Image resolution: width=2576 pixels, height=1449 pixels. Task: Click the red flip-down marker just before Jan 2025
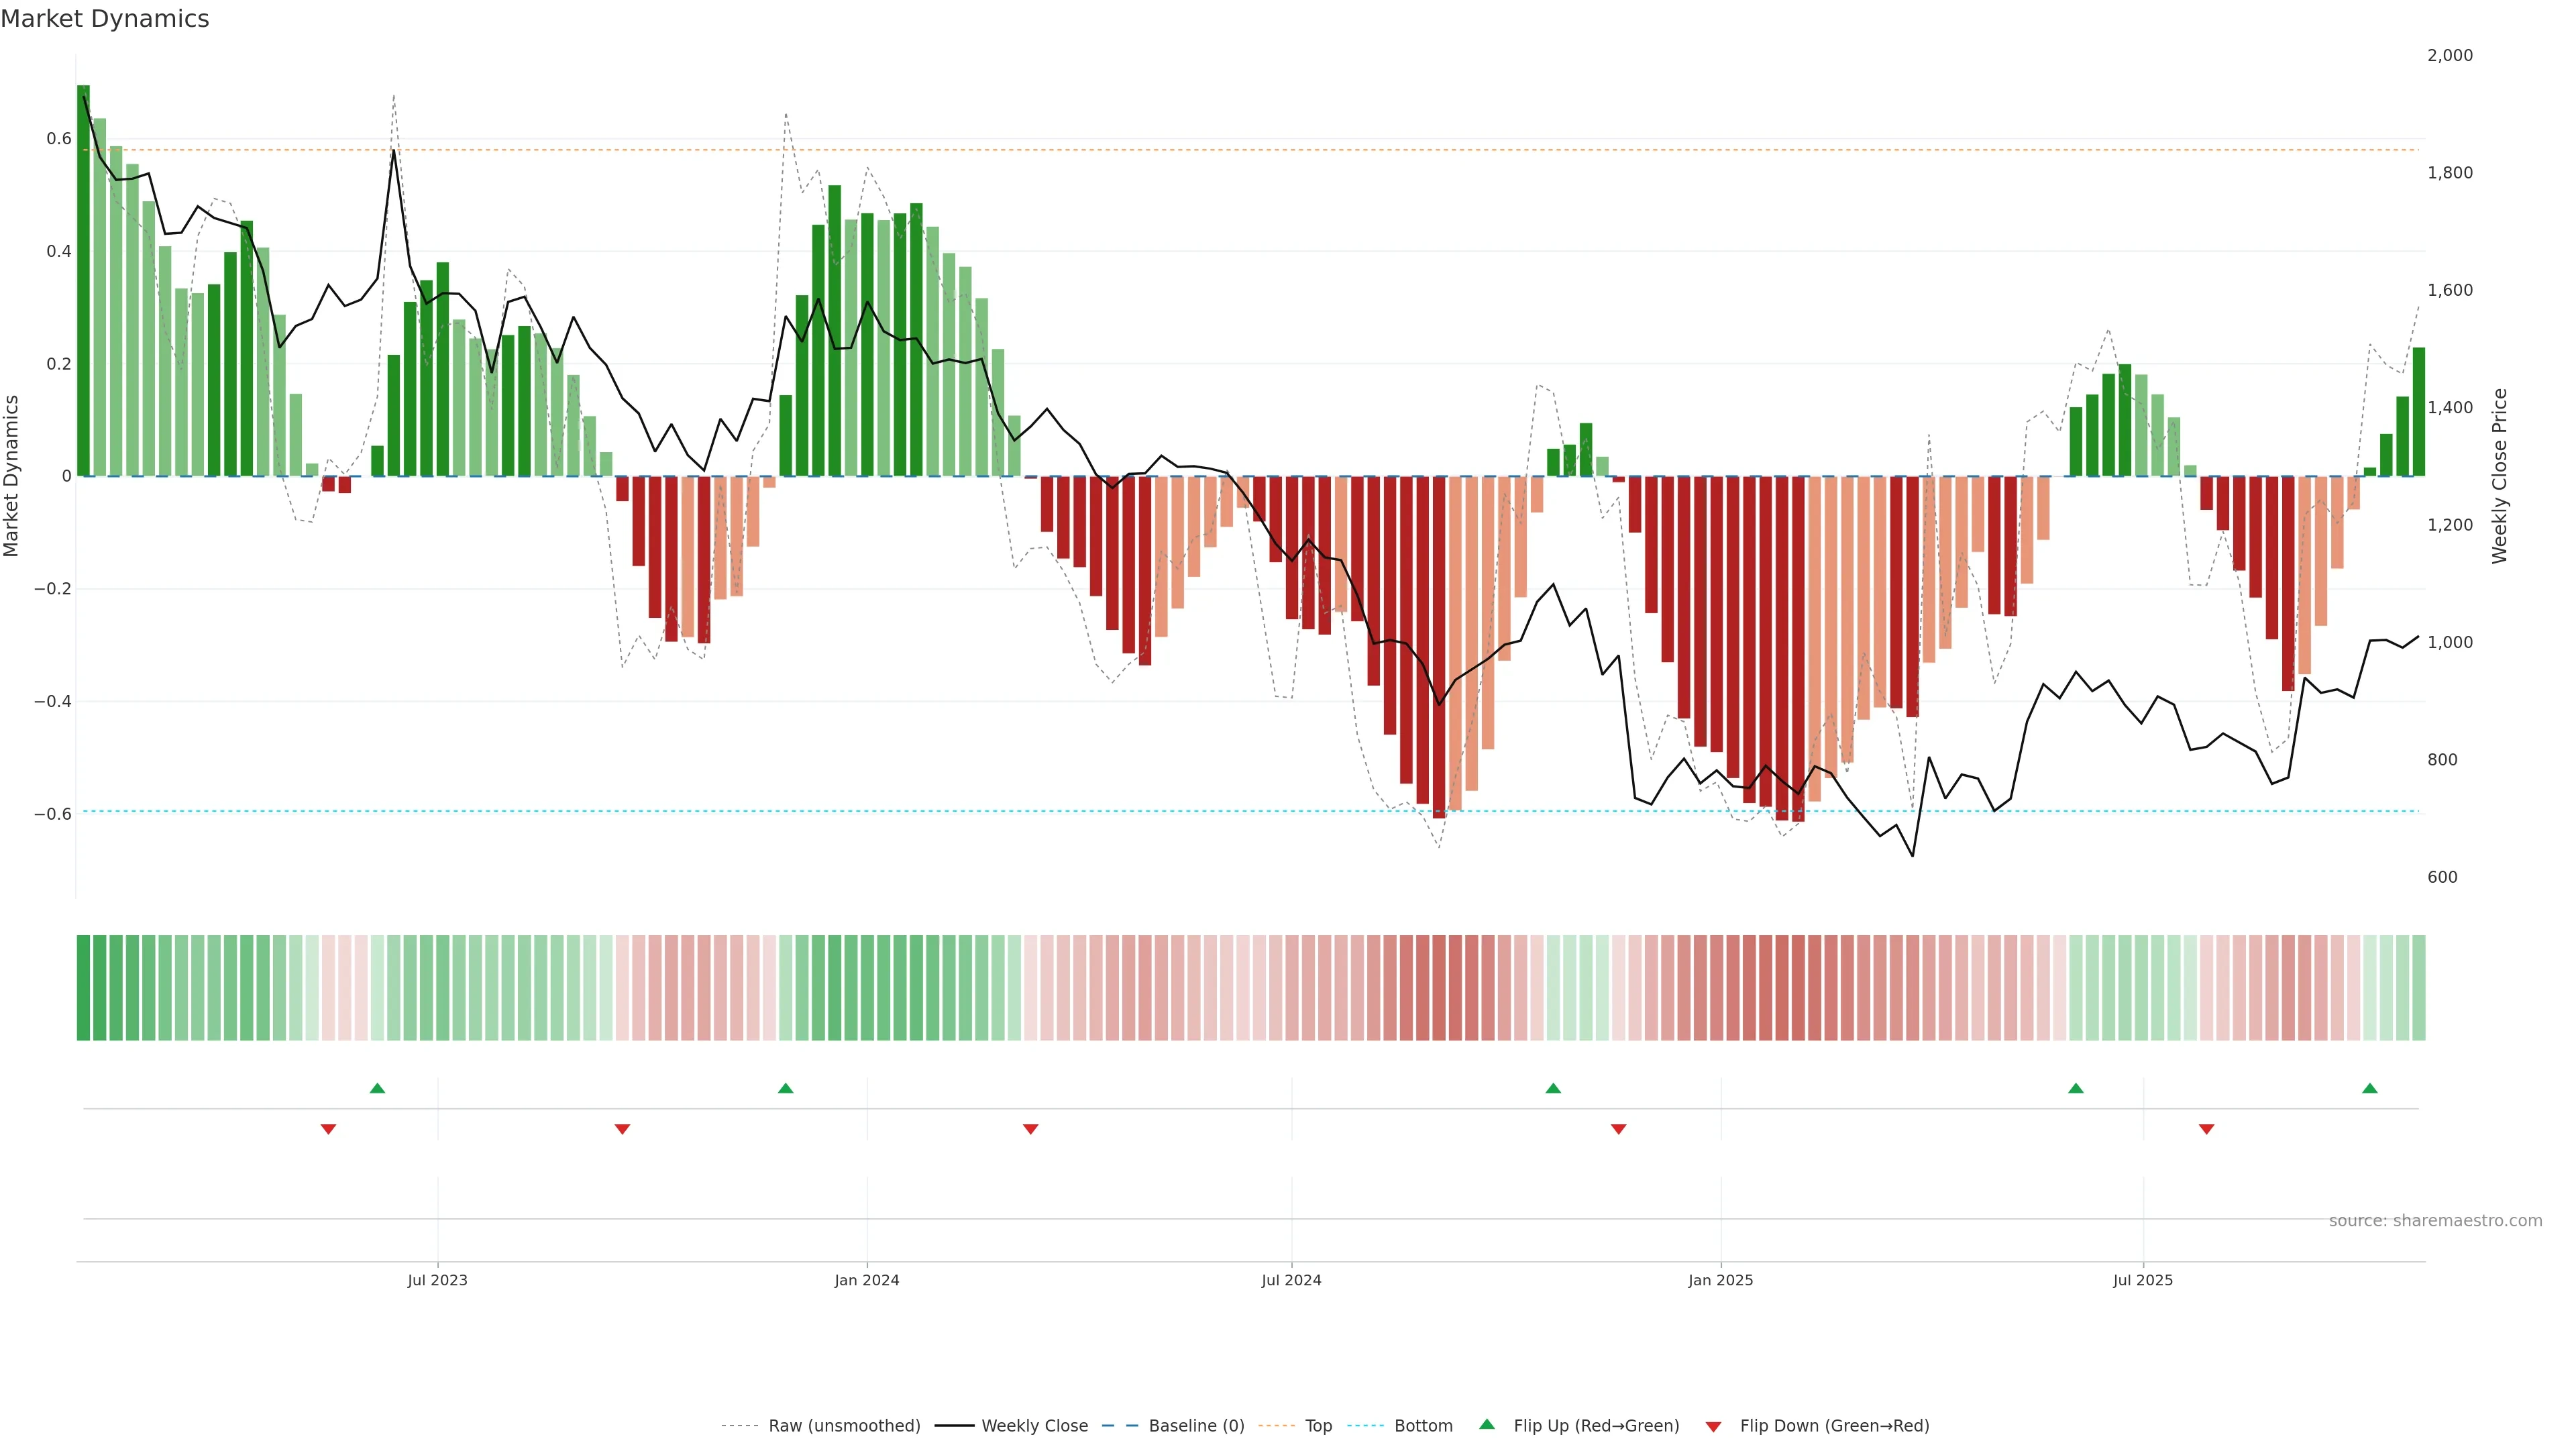(x=1618, y=1129)
